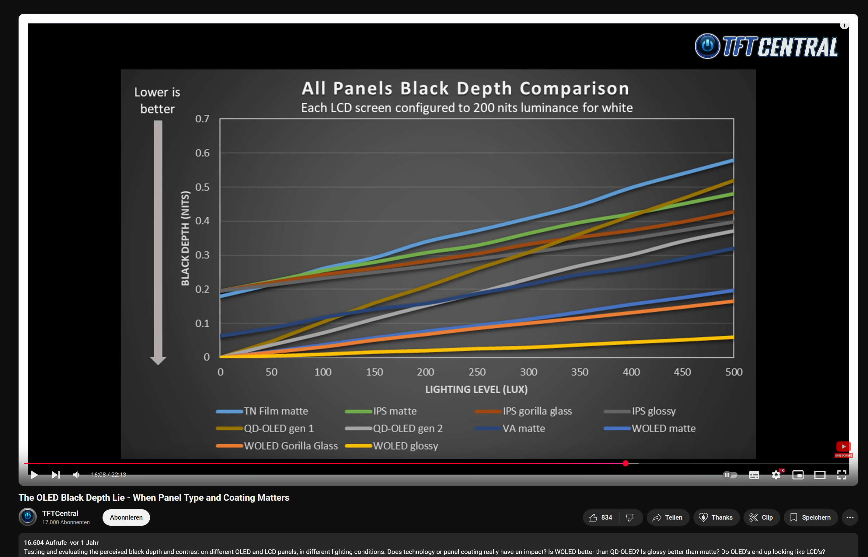Create a Clip of the video
This screenshot has width=868, height=557.
[x=761, y=517]
